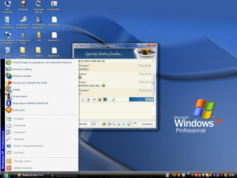Expand the Ustawienia submenu
Viewport: 237px width, 178px height.
(42, 132)
